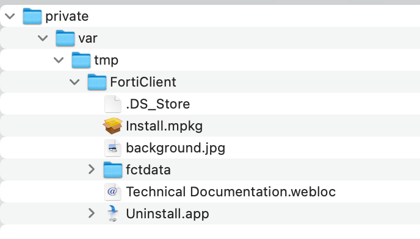Expand the fctdata folder
420x239 pixels.
pos(92,169)
